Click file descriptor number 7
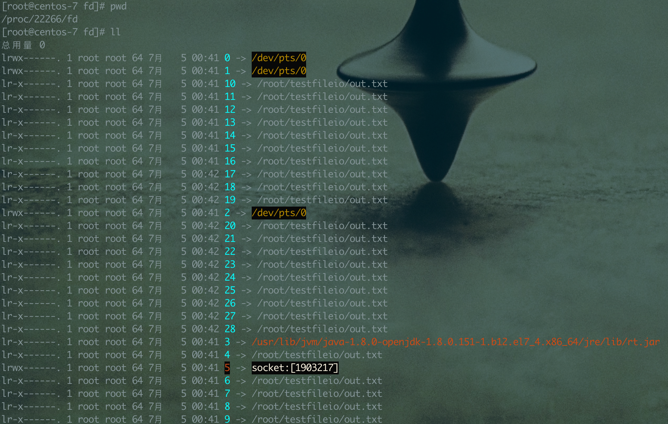The image size is (668, 424). pyautogui.click(x=227, y=393)
